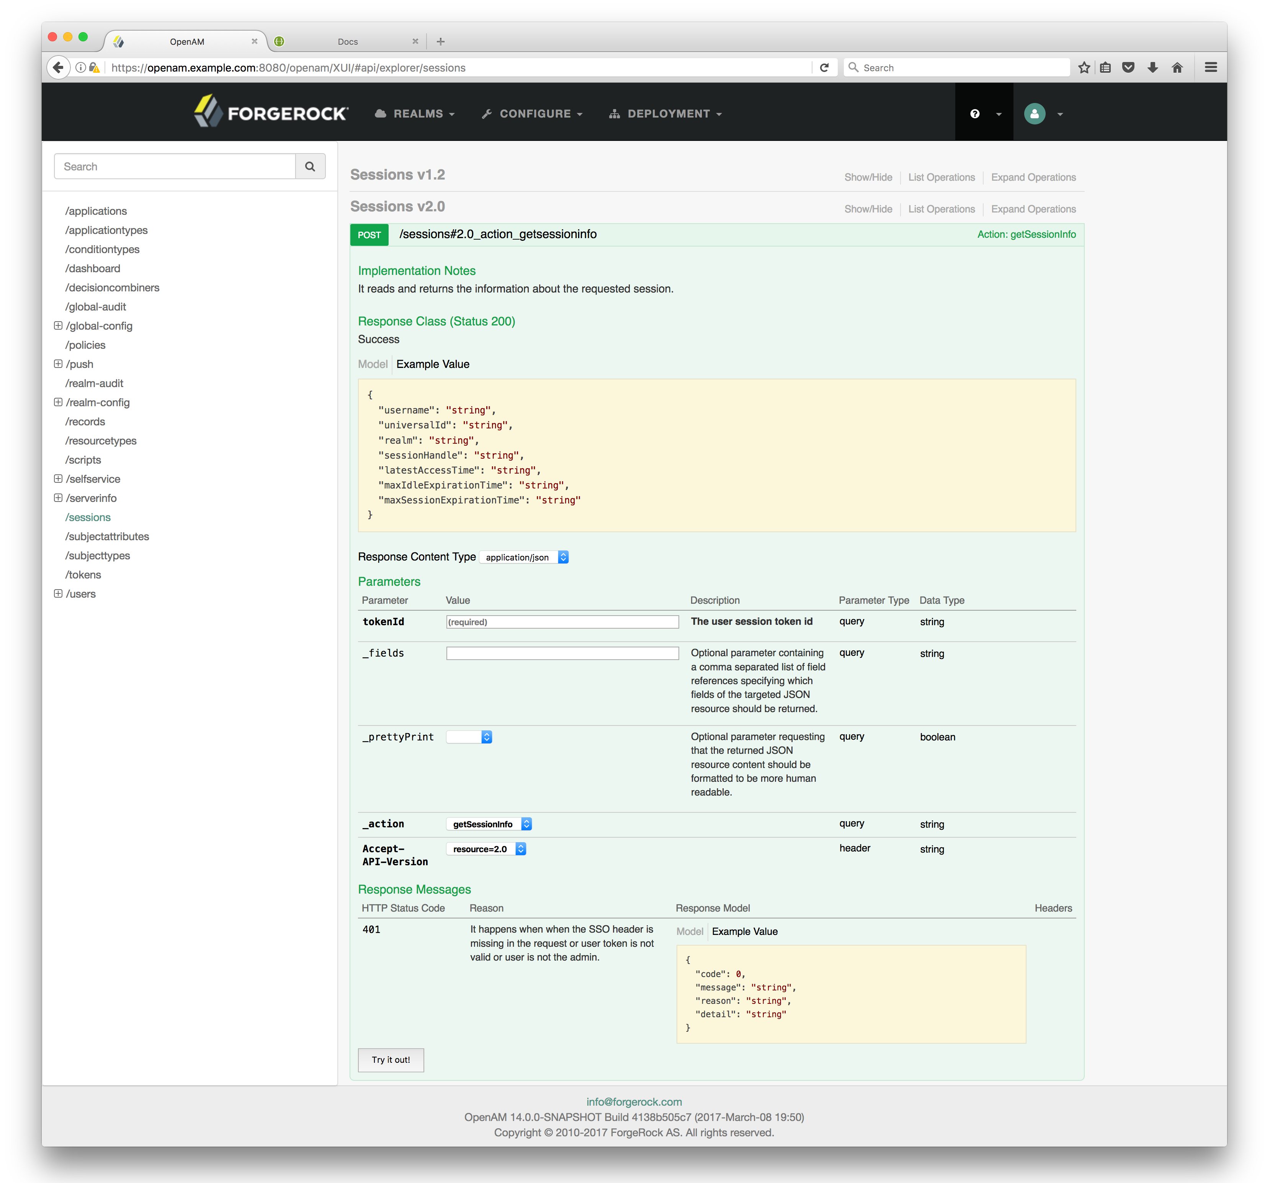This screenshot has height=1183, width=1270.
Task: Click the Firefox home icon
Action: click(1177, 67)
